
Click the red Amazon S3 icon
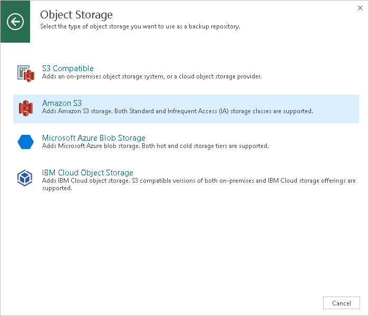[x=25, y=108]
